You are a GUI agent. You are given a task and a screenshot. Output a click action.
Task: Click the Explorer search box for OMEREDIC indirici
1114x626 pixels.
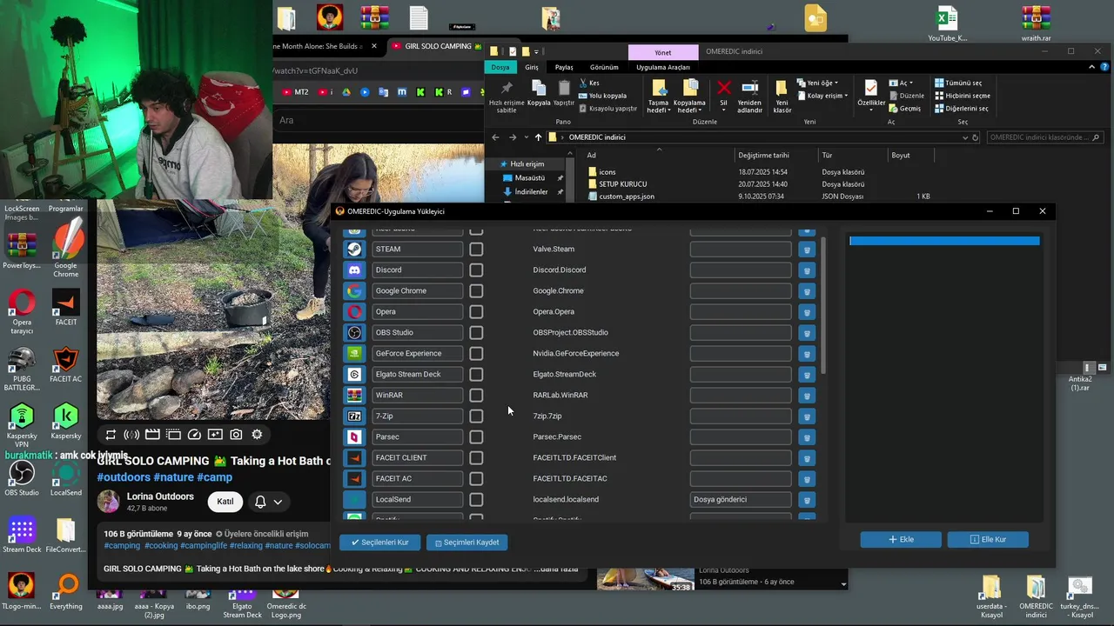1044,137
